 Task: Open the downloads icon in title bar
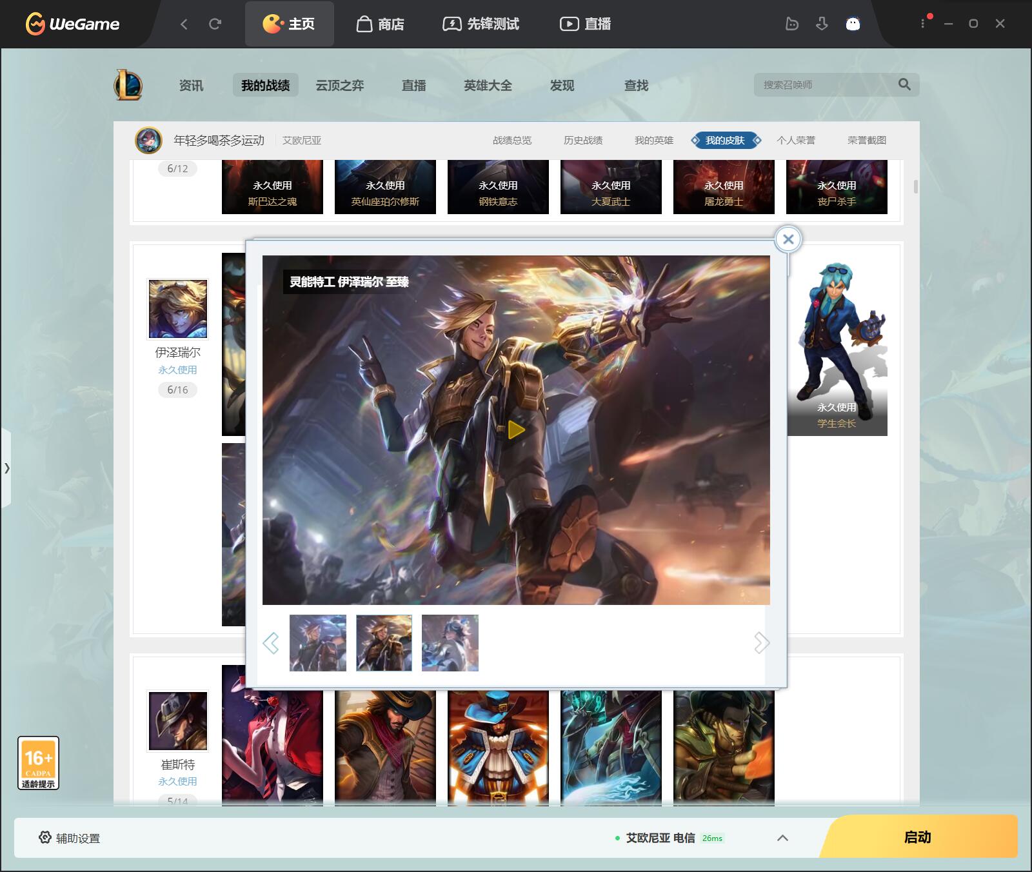coord(822,24)
